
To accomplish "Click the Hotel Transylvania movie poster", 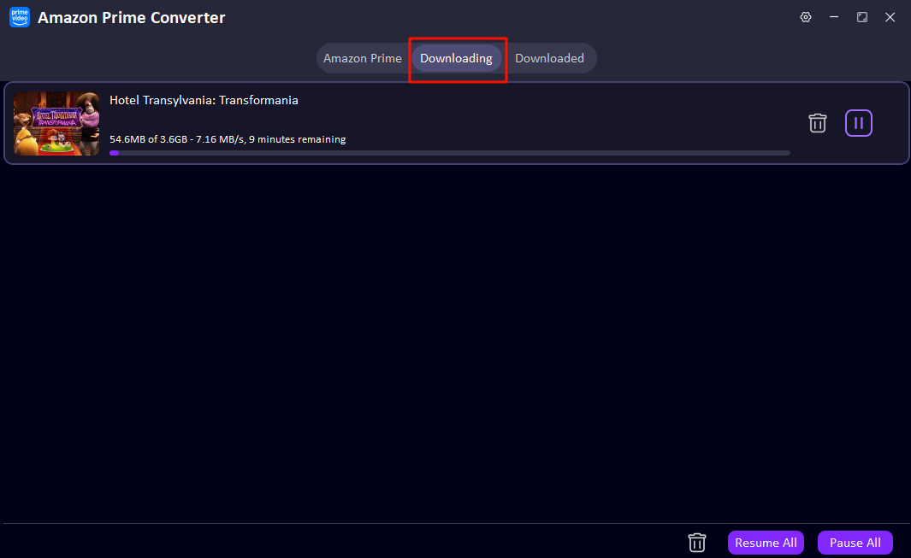I will point(56,123).
